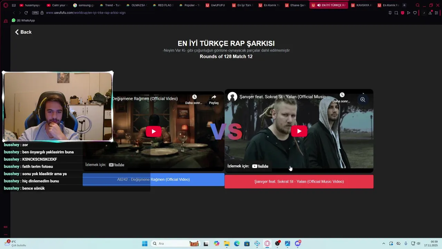Open Şanışer channel avatar on right video
The image size is (442, 249).
[x=232, y=97]
